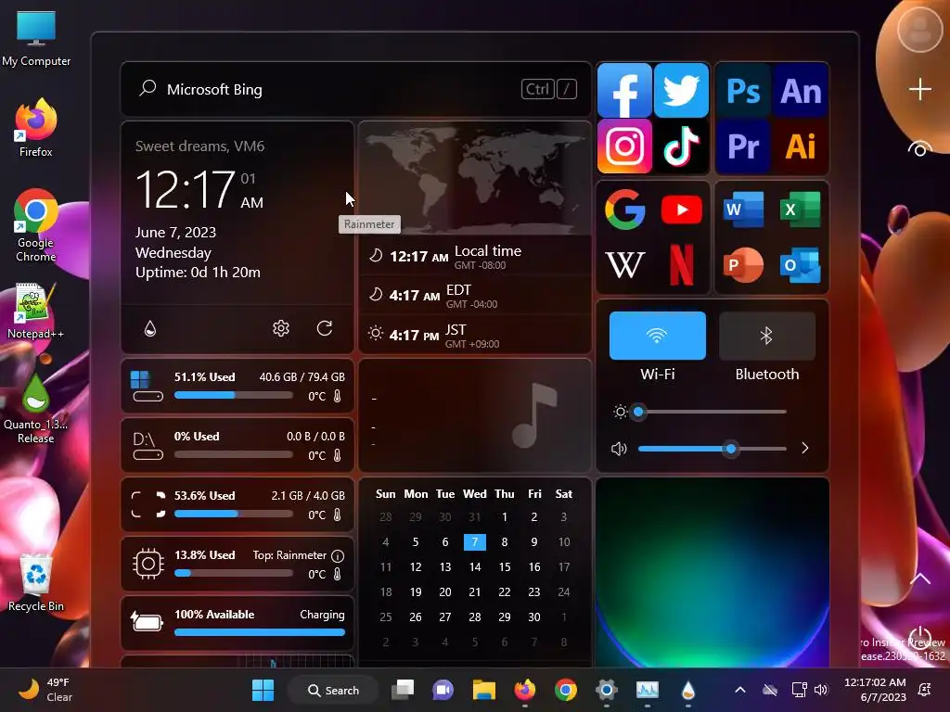Screen dimensions: 950x712
Task: Click the Local time row
Action: tap(475, 256)
